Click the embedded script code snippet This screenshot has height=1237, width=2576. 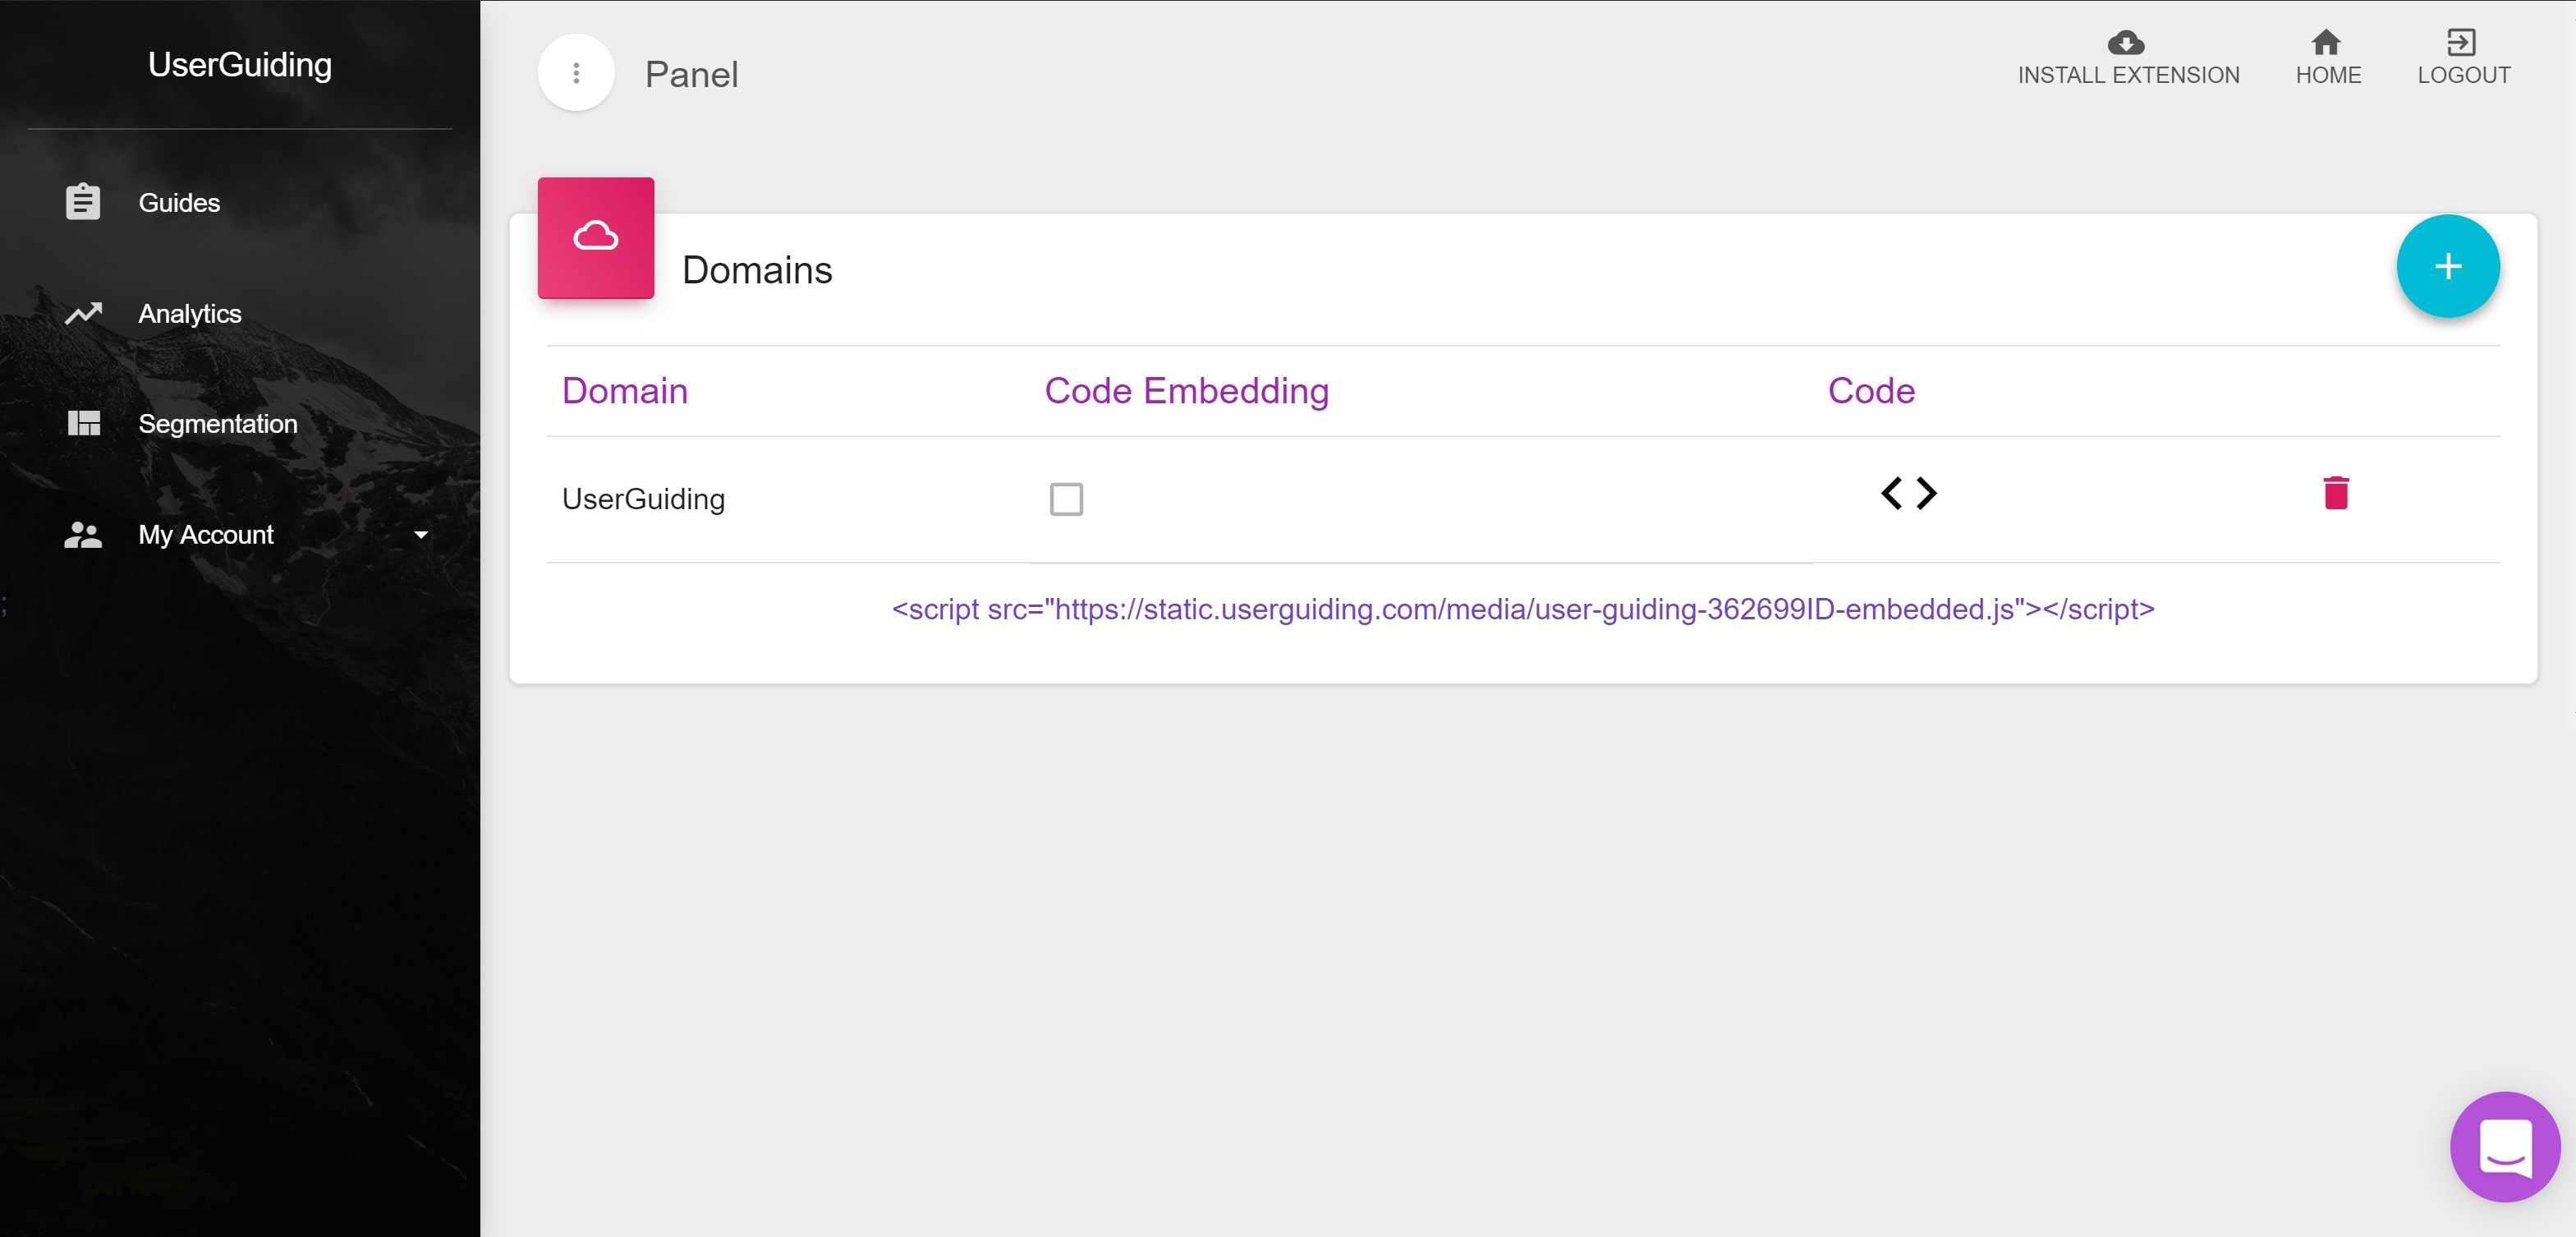pyautogui.click(x=1522, y=609)
